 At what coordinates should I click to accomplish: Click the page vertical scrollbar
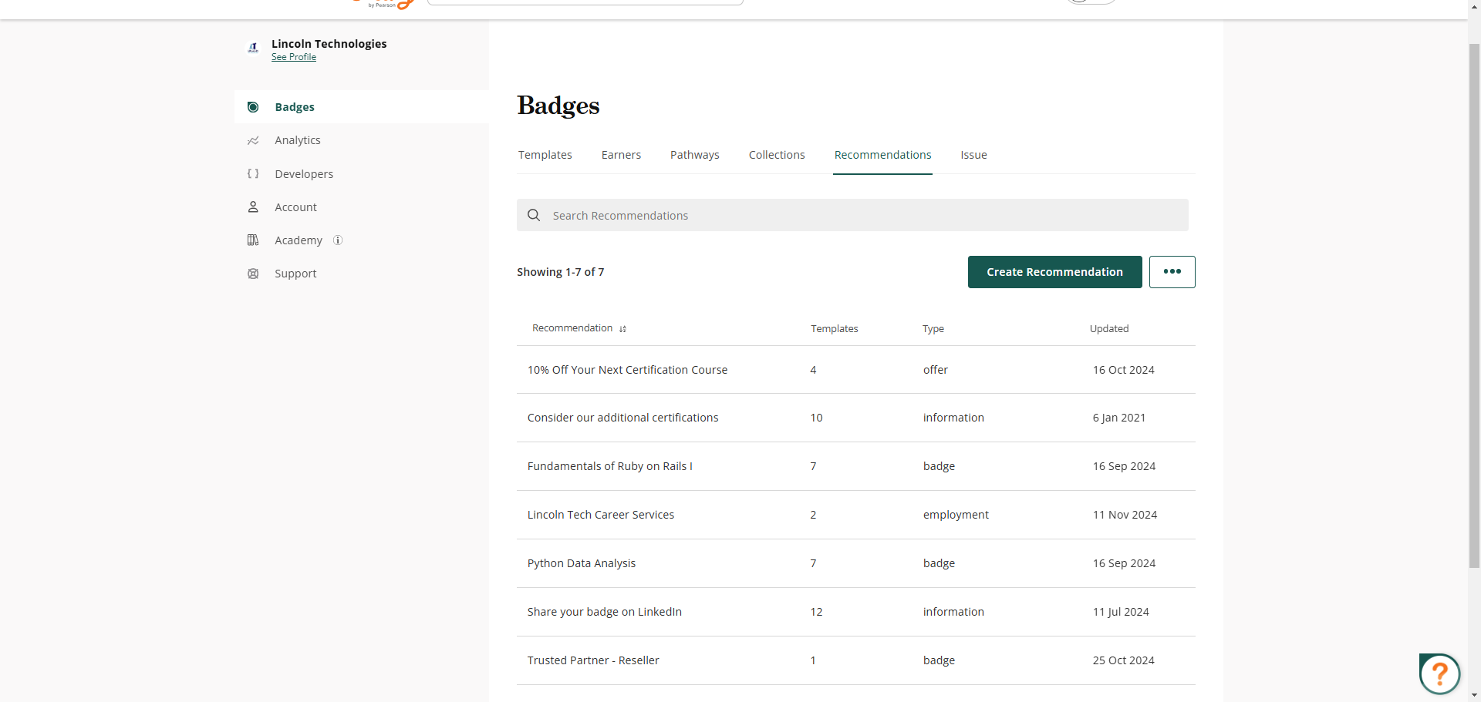point(1474,308)
